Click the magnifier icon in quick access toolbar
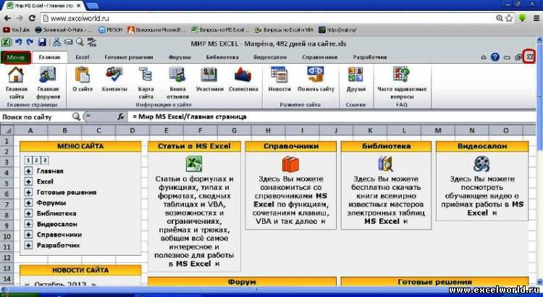The image size is (543, 297). (80, 43)
